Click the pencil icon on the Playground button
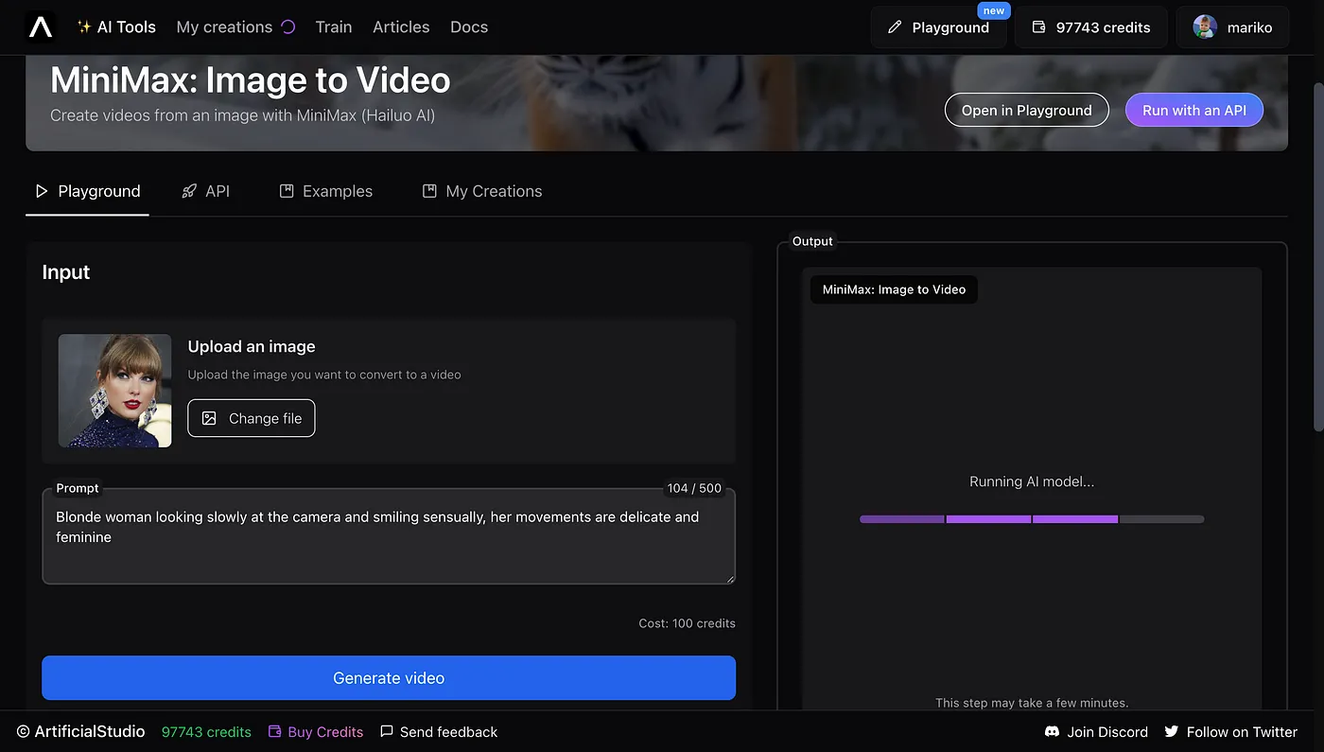This screenshot has height=752, width=1324. pos(895,27)
